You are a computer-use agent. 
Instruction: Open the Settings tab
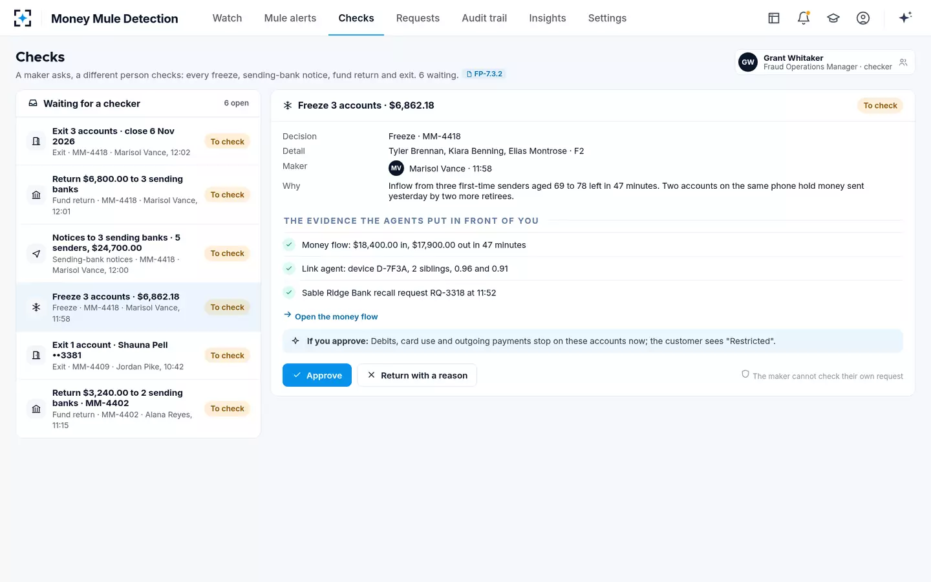click(x=607, y=18)
